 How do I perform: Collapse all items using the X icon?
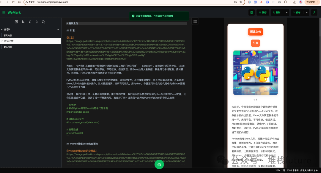click(30, 22)
